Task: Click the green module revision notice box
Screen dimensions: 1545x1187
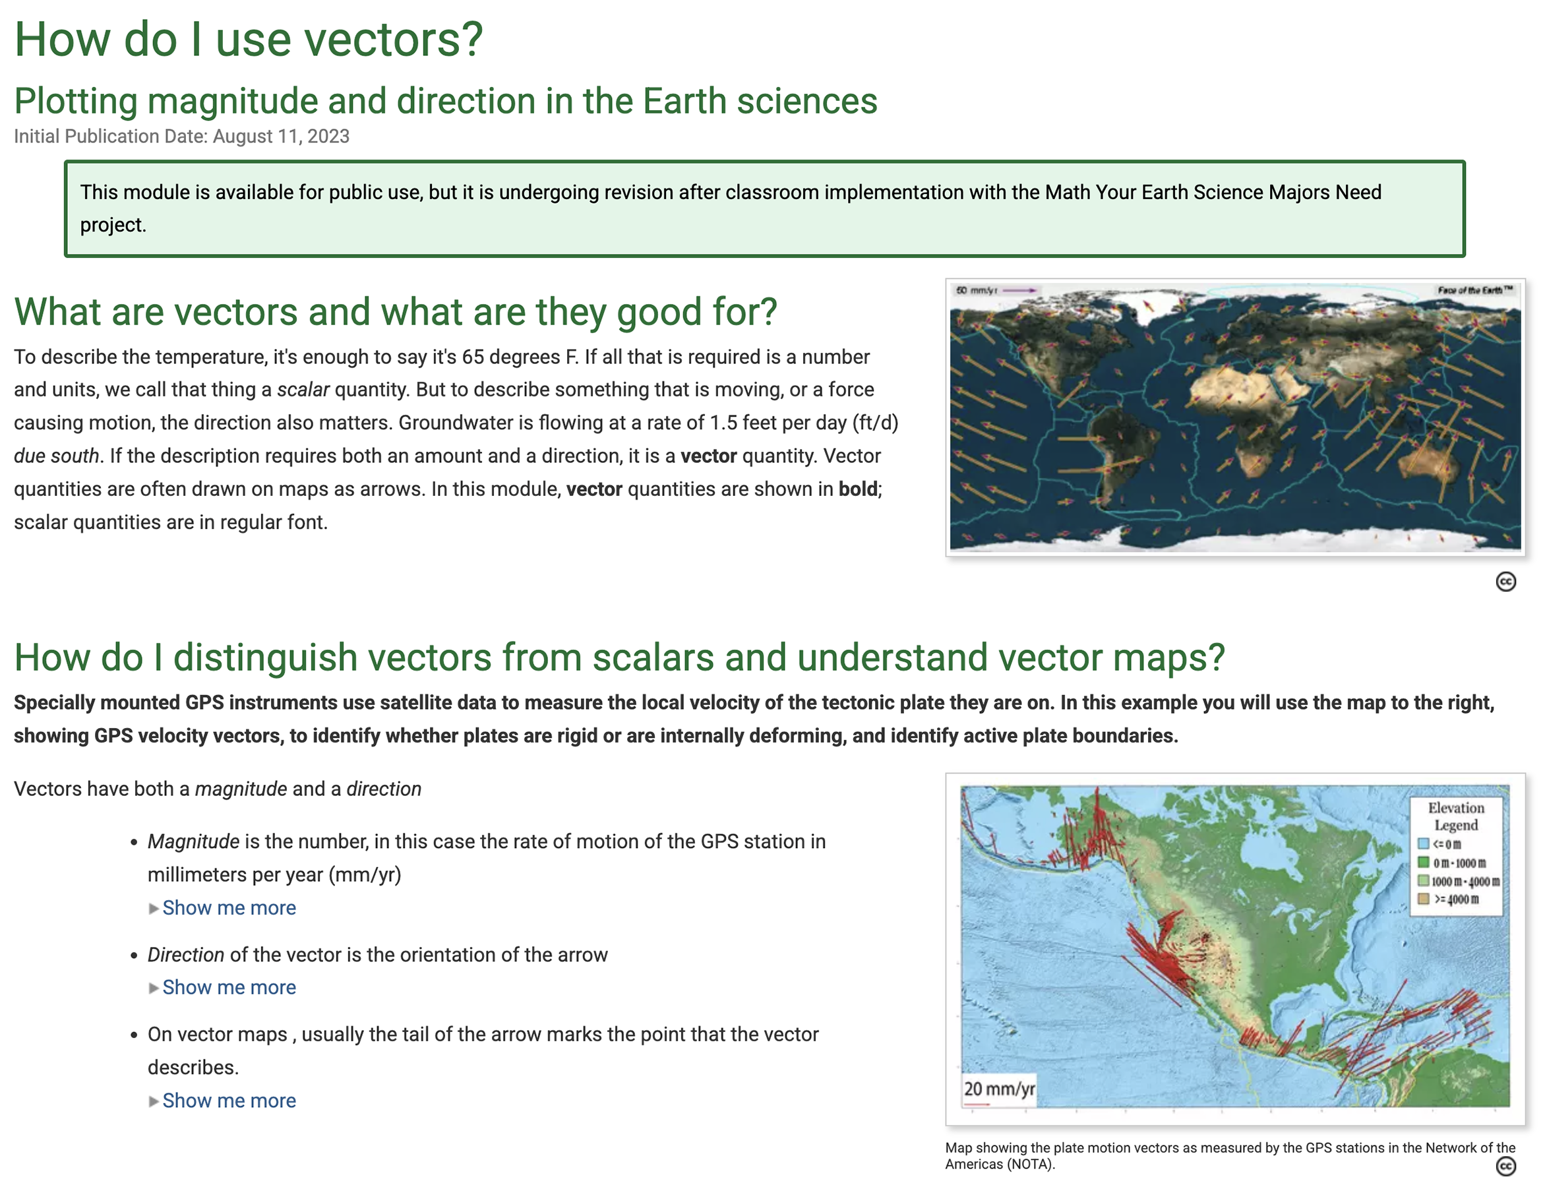Action: tap(764, 208)
